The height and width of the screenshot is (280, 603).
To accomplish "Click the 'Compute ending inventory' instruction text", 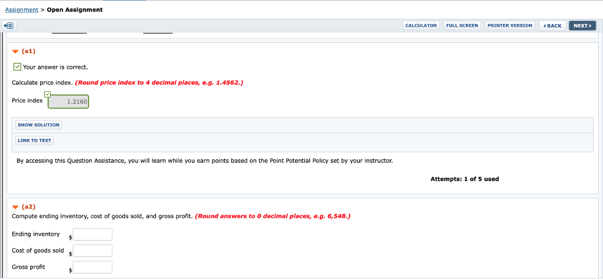I will [x=102, y=216].
